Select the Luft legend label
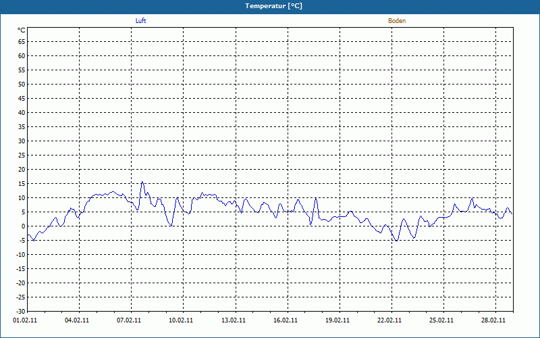Screen dimensions: 540x338 click(140, 21)
